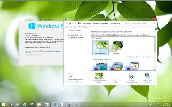
Task: Click the volume speaker icon in system tray
Action: tap(159, 105)
